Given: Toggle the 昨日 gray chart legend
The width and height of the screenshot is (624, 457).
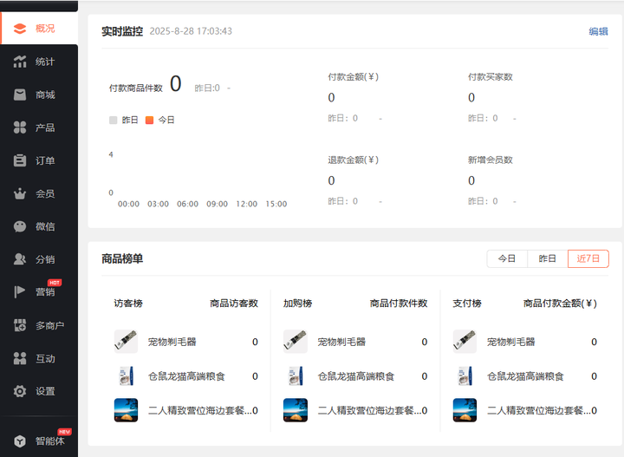Looking at the screenshot, I should pos(124,120).
